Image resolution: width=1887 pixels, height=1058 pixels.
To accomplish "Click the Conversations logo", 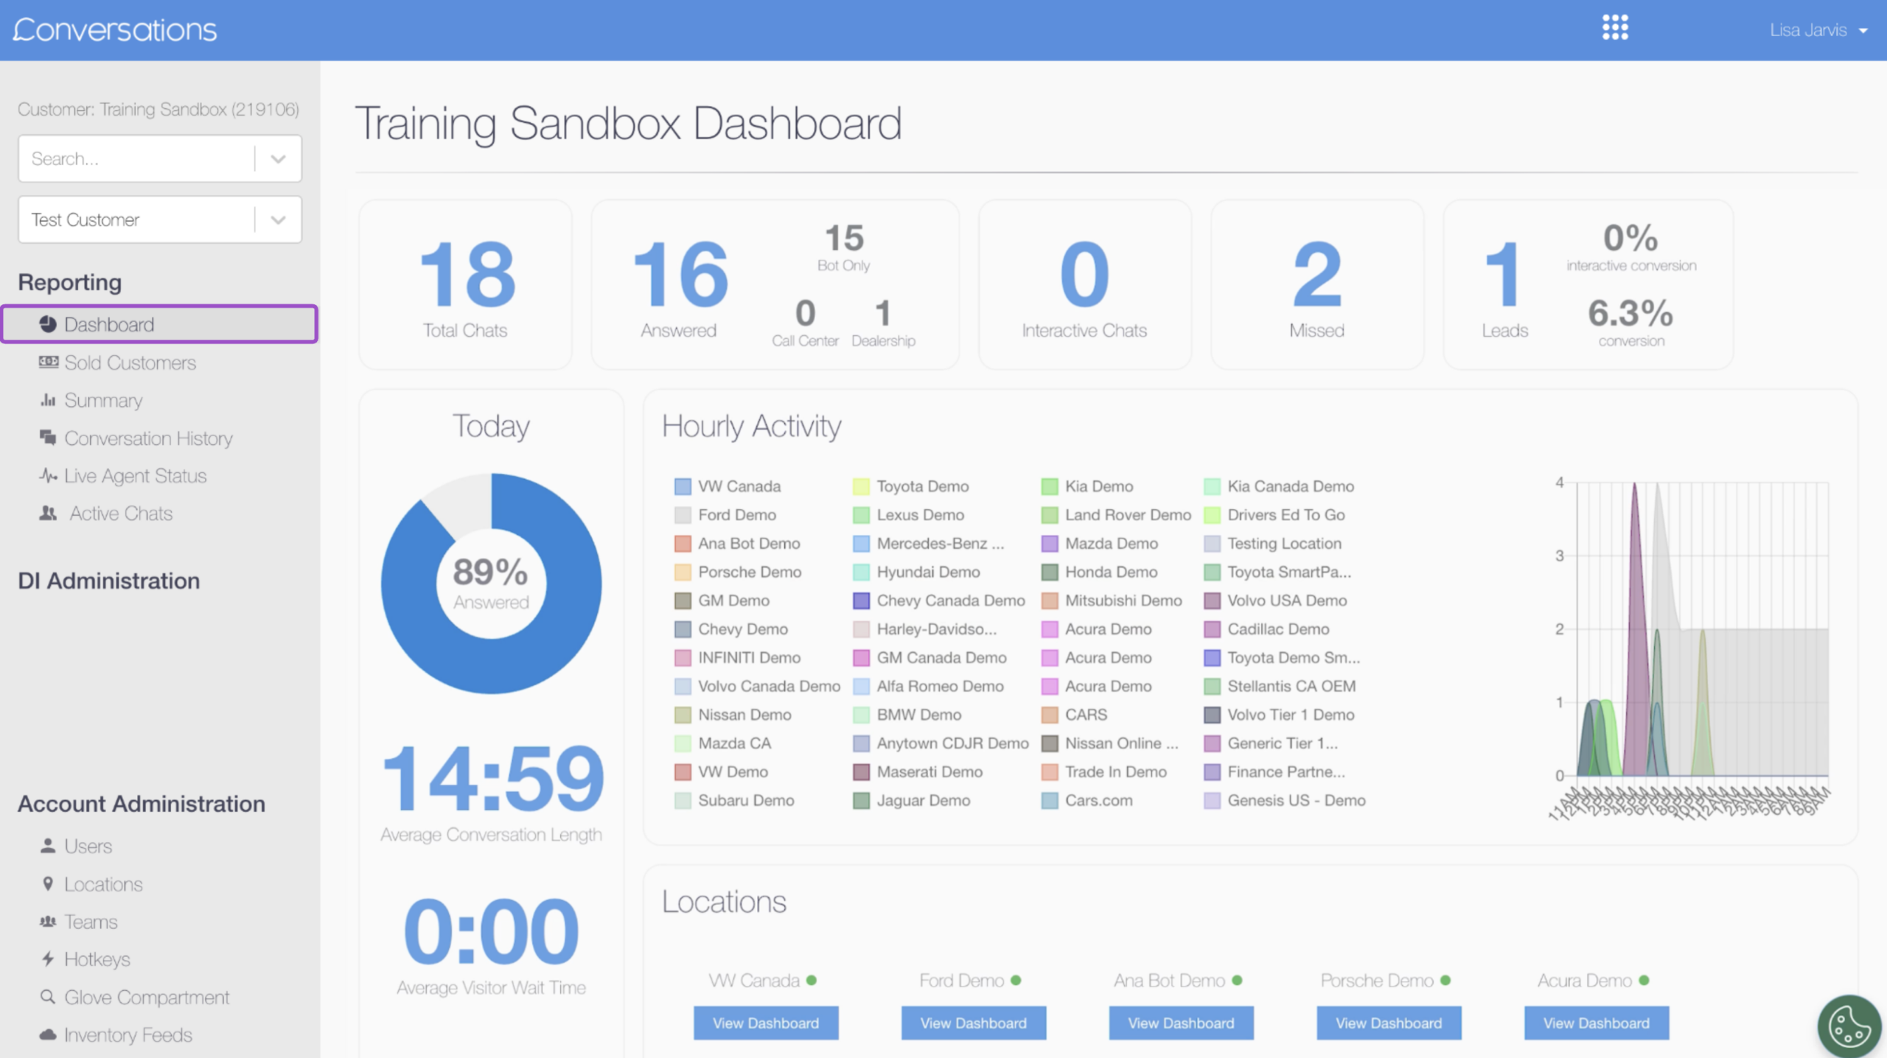I will (x=115, y=29).
